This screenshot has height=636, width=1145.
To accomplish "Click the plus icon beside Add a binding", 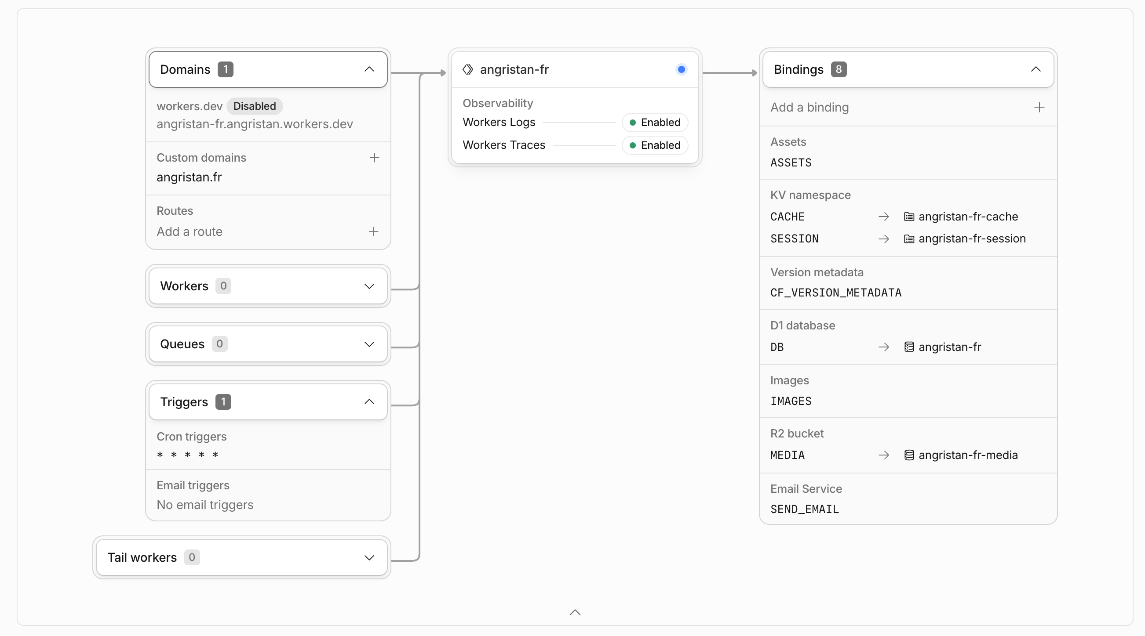I will pyautogui.click(x=1039, y=107).
